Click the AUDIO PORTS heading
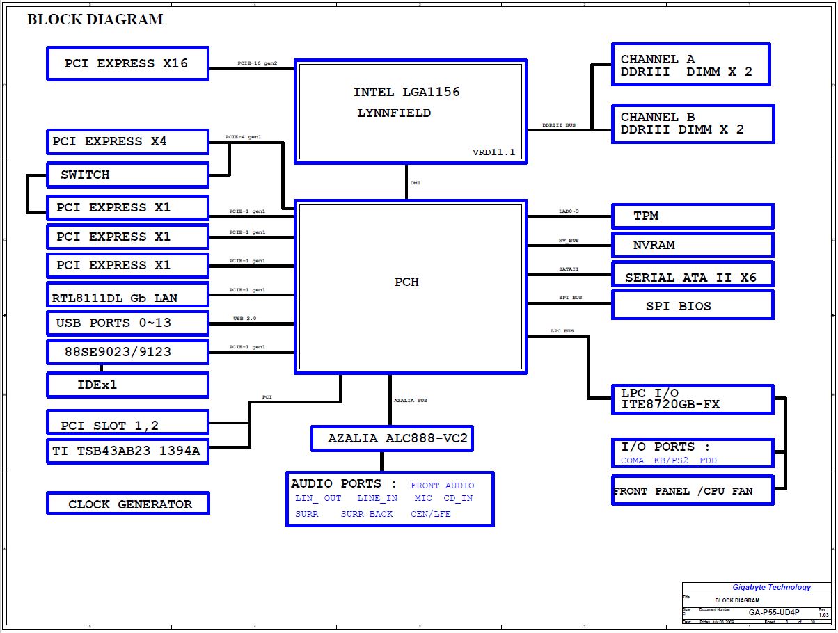838x633 pixels. [343, 483]
